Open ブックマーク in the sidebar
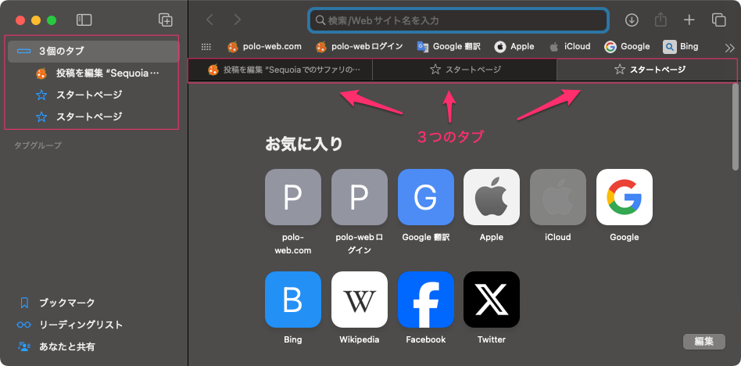741x366 pixels. [x=66, y=303]
